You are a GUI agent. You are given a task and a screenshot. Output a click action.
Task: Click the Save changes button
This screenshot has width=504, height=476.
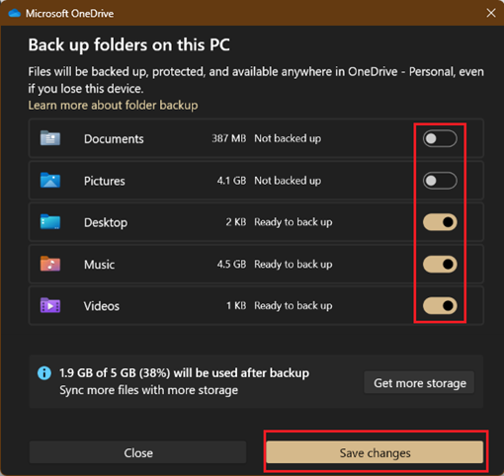pos(375,452)
